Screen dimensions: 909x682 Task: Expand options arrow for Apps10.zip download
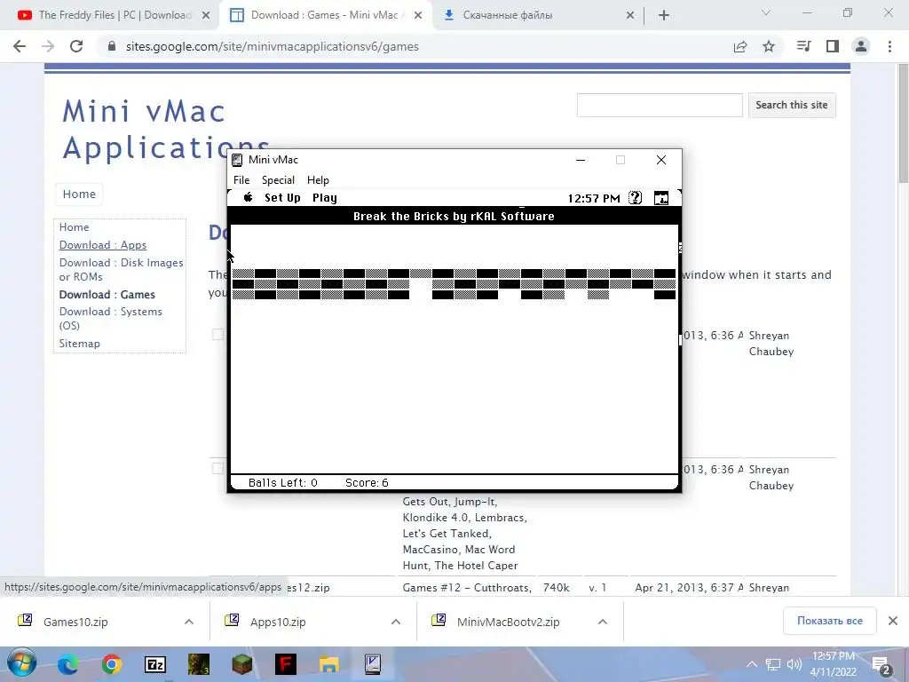tap(396, 622)
